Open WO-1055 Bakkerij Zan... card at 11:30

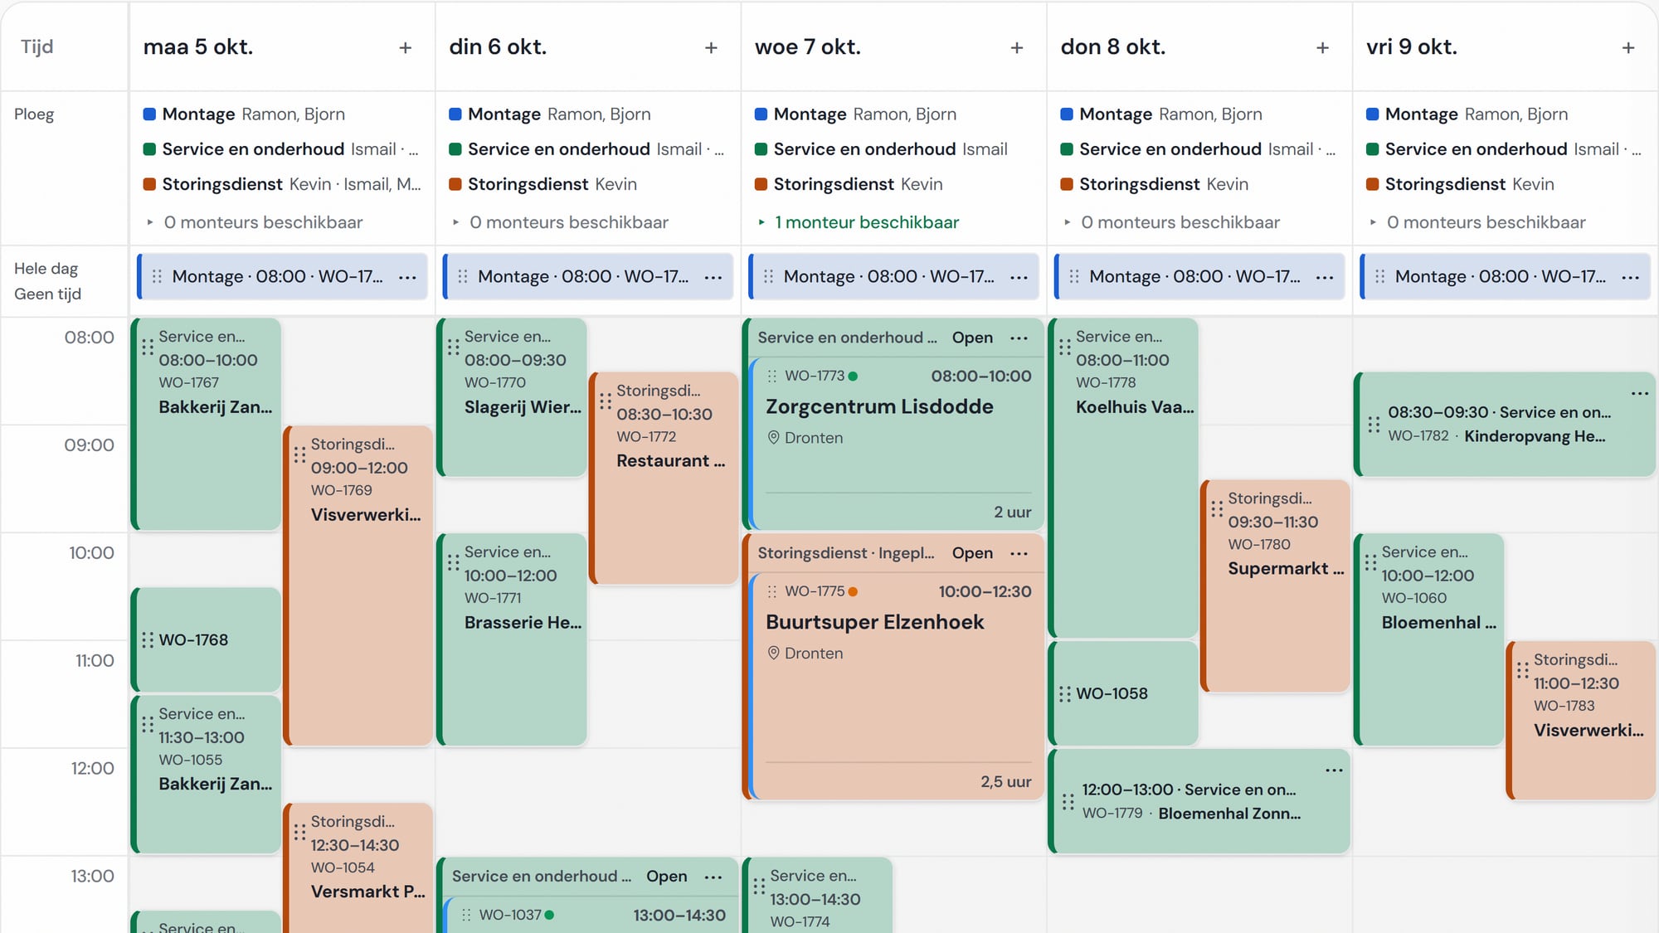click(x=206, y=775)
